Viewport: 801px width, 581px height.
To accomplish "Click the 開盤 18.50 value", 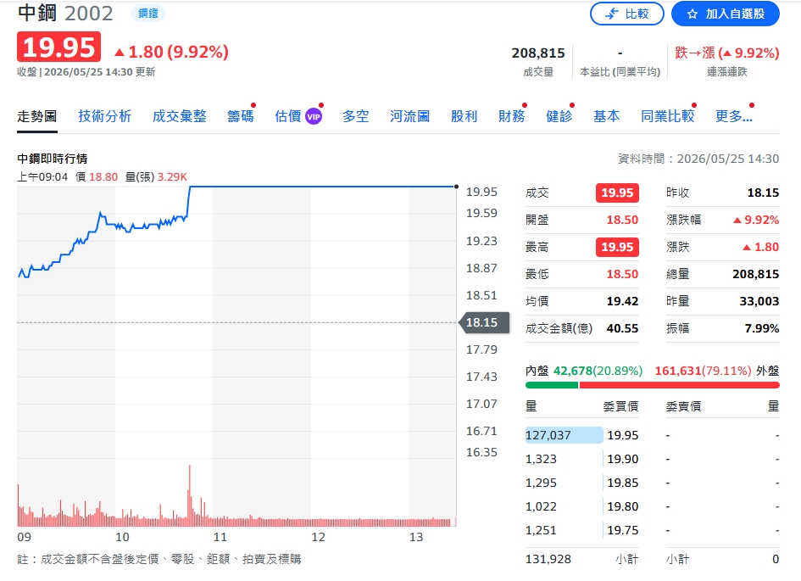I will click(622, 220).
